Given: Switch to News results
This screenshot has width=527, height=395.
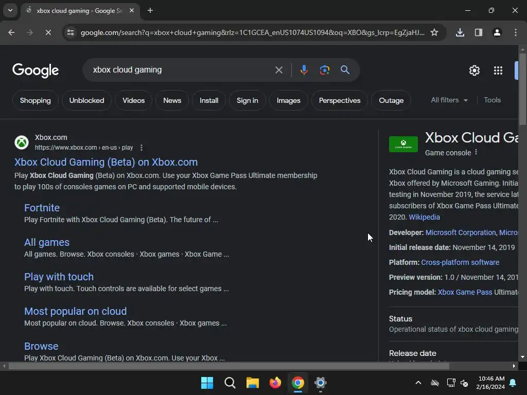Looking at the screenshot, I should tap(172, 100).
